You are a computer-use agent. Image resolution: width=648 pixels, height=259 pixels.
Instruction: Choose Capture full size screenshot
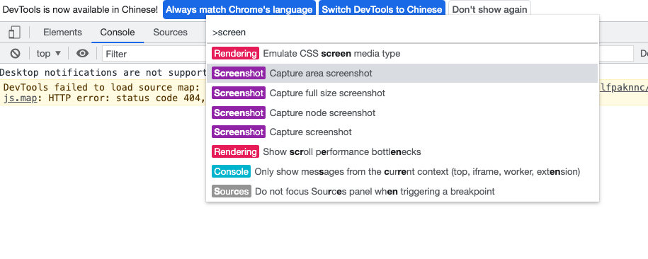(x=402, y=93)
